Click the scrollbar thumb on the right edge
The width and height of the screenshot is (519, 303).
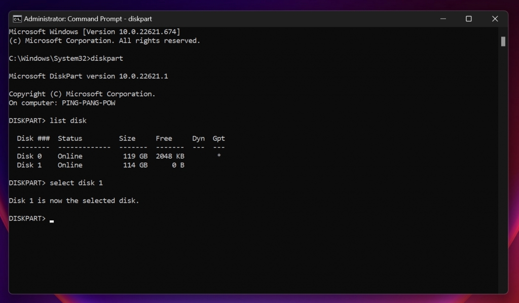[503, 42]
